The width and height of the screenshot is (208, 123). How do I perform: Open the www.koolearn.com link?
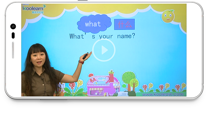coord(163,94)
